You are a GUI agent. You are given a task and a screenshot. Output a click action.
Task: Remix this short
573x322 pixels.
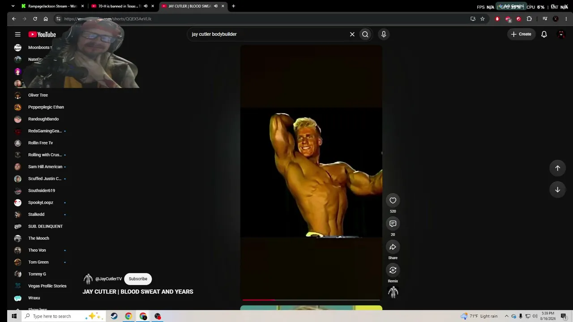(393, 270)
